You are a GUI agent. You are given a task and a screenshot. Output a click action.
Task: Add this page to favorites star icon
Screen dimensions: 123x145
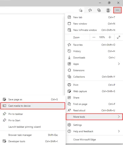(x=81, y=10)
